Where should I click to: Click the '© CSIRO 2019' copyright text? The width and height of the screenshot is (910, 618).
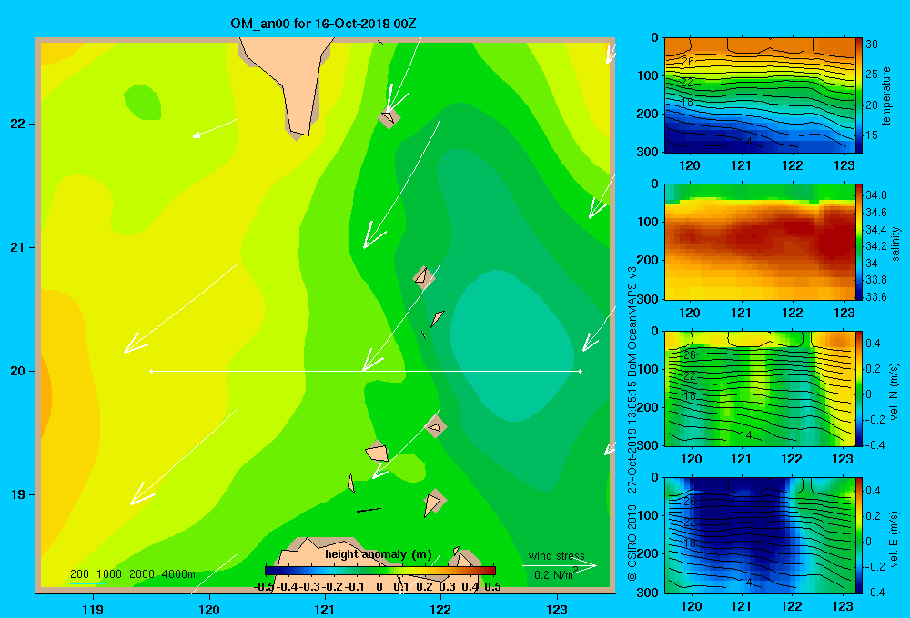pyautogui.click(x=632, y=543)
